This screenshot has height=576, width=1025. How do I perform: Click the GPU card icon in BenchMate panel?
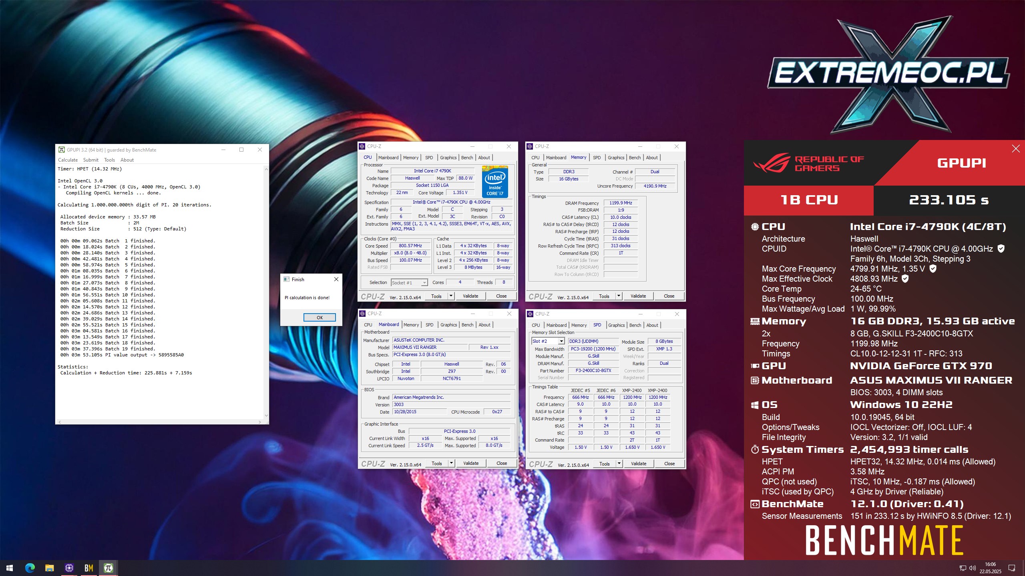(x=755, y=366)
